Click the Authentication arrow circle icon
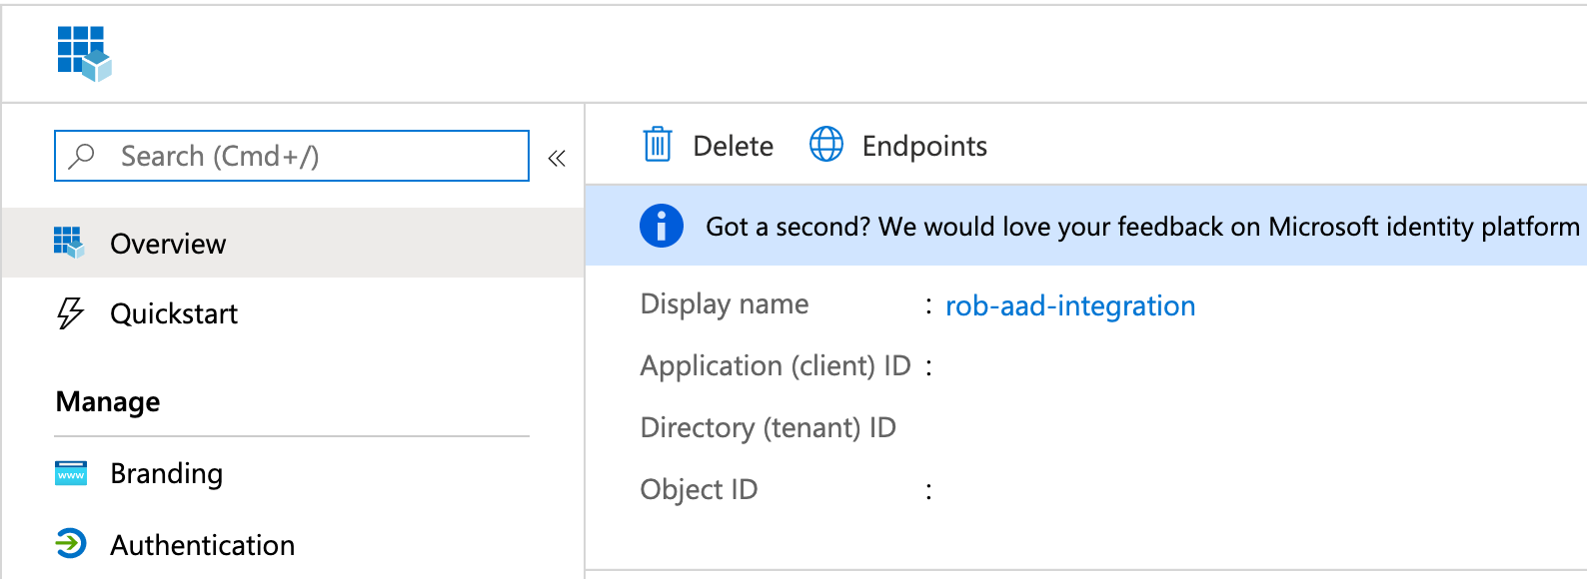1587x579 pixels. click(71, 544)
